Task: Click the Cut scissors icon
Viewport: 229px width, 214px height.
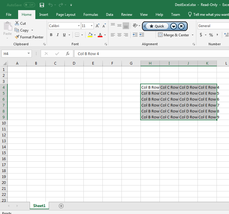Action: click(x=17, y=24)
